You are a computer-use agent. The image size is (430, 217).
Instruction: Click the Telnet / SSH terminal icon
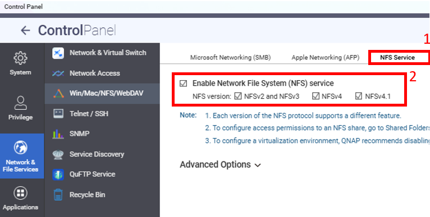pyautogui.click(x=58, y=113)
